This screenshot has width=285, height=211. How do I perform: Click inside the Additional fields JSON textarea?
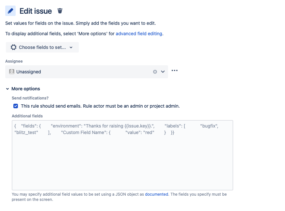point(122,155)
